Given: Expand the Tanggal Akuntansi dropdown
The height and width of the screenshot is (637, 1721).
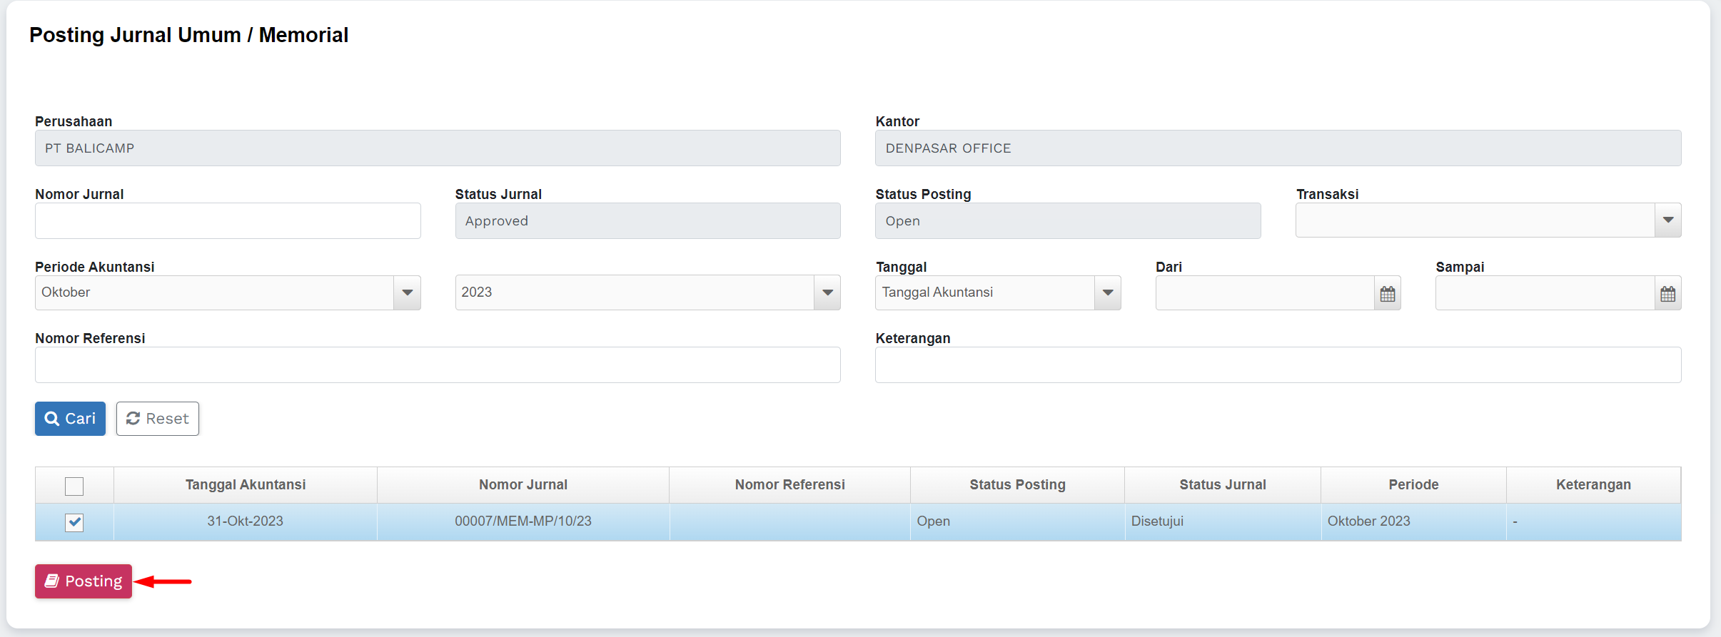Looking at the screenshot, I should tap(1107, 292).
